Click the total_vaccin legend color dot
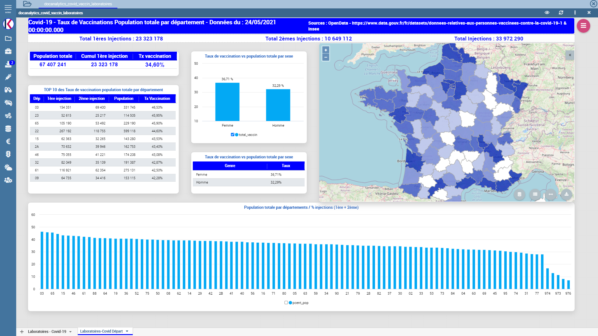Viewport: 598px width, 336px height. [237, 135]
